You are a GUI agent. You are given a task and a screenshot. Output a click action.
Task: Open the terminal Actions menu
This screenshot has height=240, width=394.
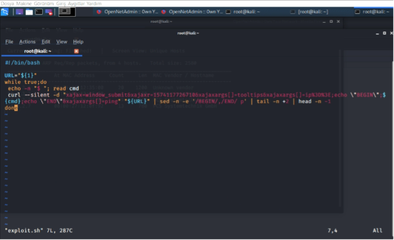tap(27, 42)
